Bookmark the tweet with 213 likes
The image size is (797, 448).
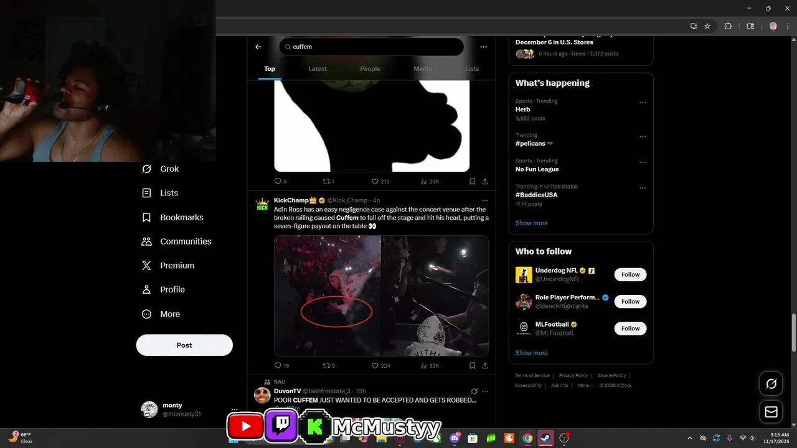(x=473, y=182)
